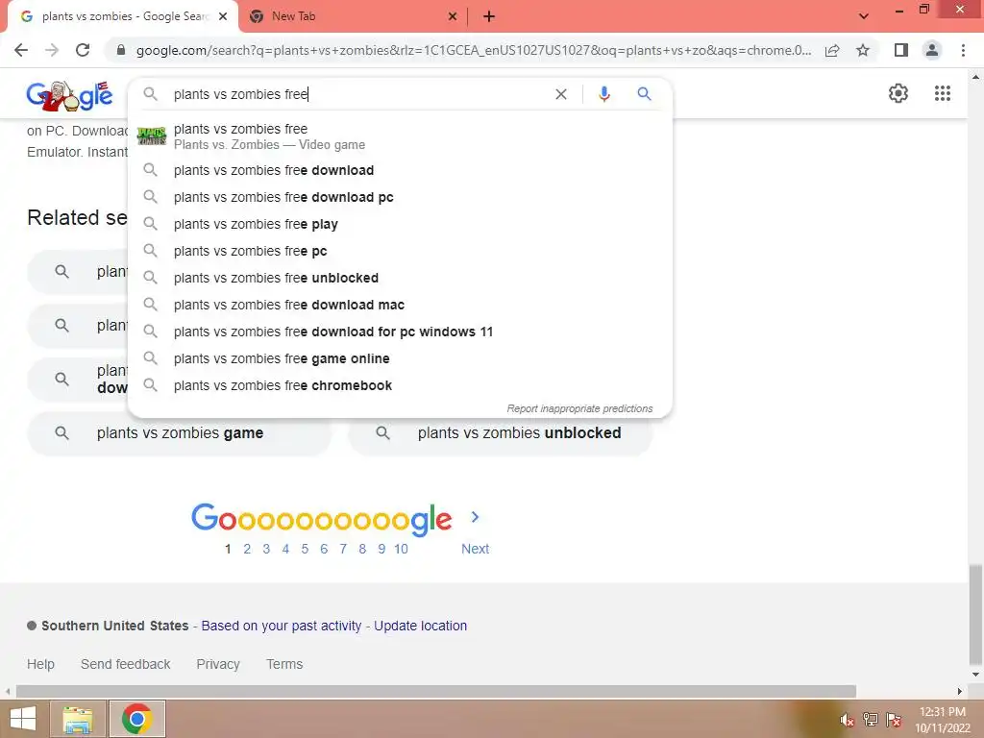
Task: Bookmark this tab with the star icon
Action: pos(863,50)
